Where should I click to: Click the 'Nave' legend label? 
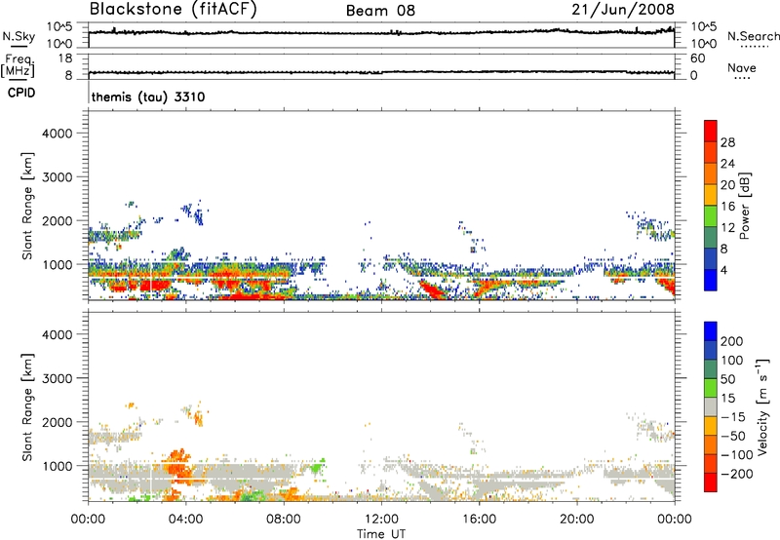742,67
